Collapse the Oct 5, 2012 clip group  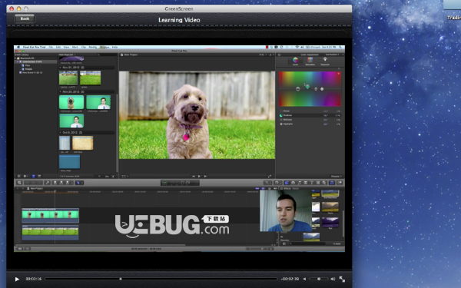tap(61, 133)
